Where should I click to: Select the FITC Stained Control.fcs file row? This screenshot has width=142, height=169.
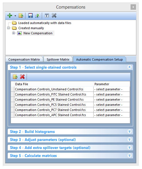pyautogui.click(x=54, y=94)
